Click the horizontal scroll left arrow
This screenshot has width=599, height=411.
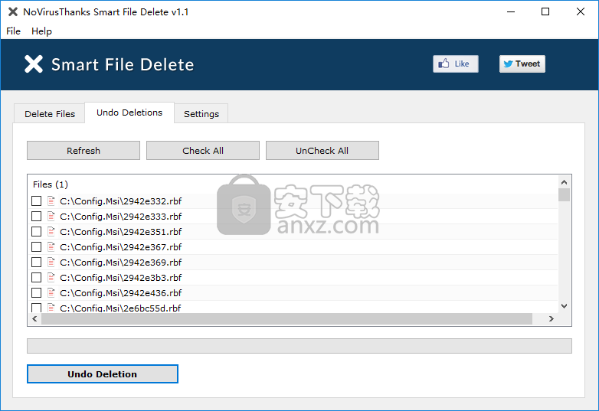34,318
